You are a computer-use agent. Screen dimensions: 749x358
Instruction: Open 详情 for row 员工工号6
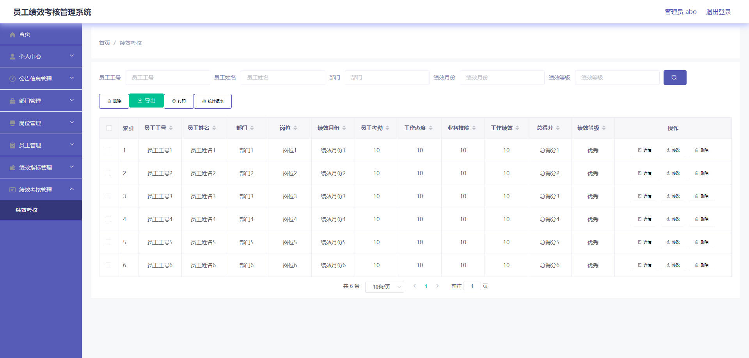pos(644,265)
